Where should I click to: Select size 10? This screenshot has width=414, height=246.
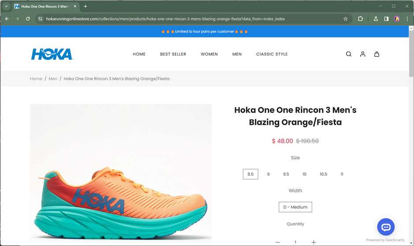(304, 174)
